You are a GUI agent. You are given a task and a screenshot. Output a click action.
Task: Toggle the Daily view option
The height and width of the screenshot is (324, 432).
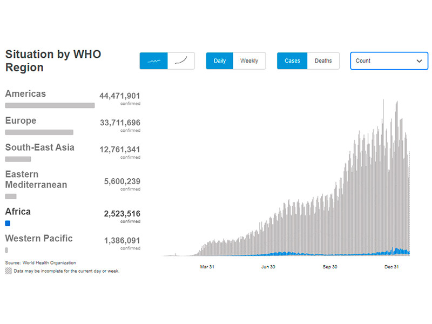pos(220,61)
